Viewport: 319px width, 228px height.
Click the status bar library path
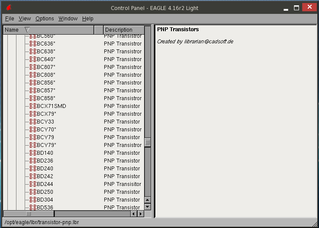(42, 222)
